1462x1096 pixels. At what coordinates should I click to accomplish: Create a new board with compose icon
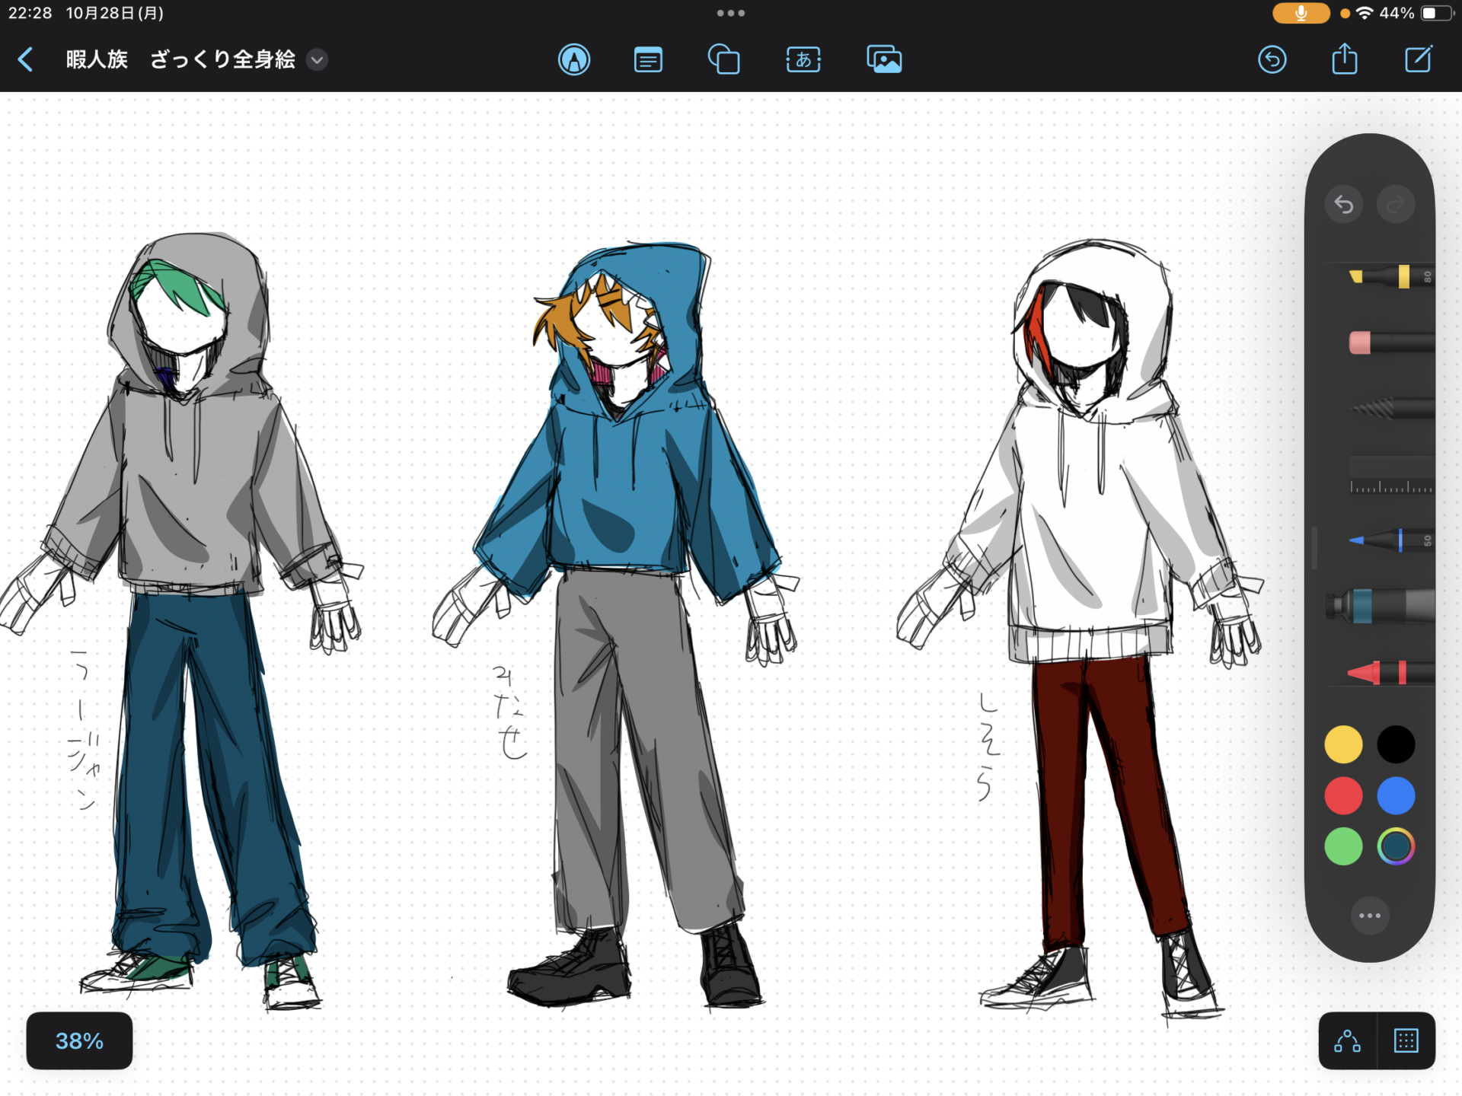pyautogui.click(x=1418, y=59)
